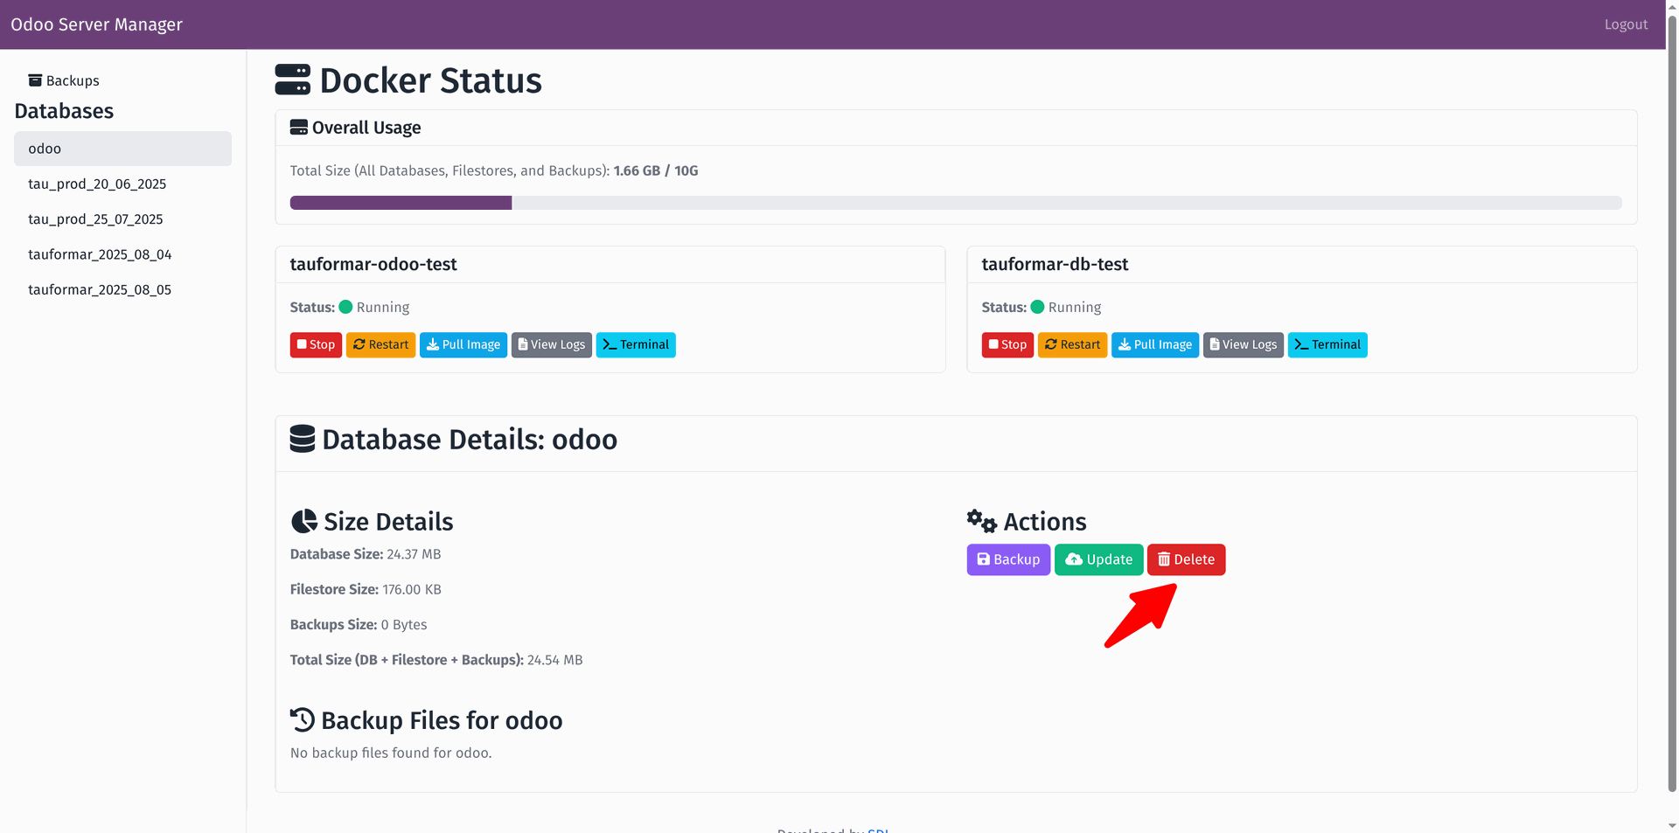
Task: Open tau_prod_25_07_2025 database details
Action: click(x=95, y=219)
